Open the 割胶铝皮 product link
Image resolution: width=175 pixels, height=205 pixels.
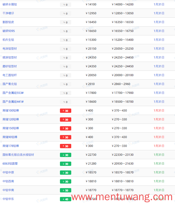pyautogui.click(x=8, y=22)
